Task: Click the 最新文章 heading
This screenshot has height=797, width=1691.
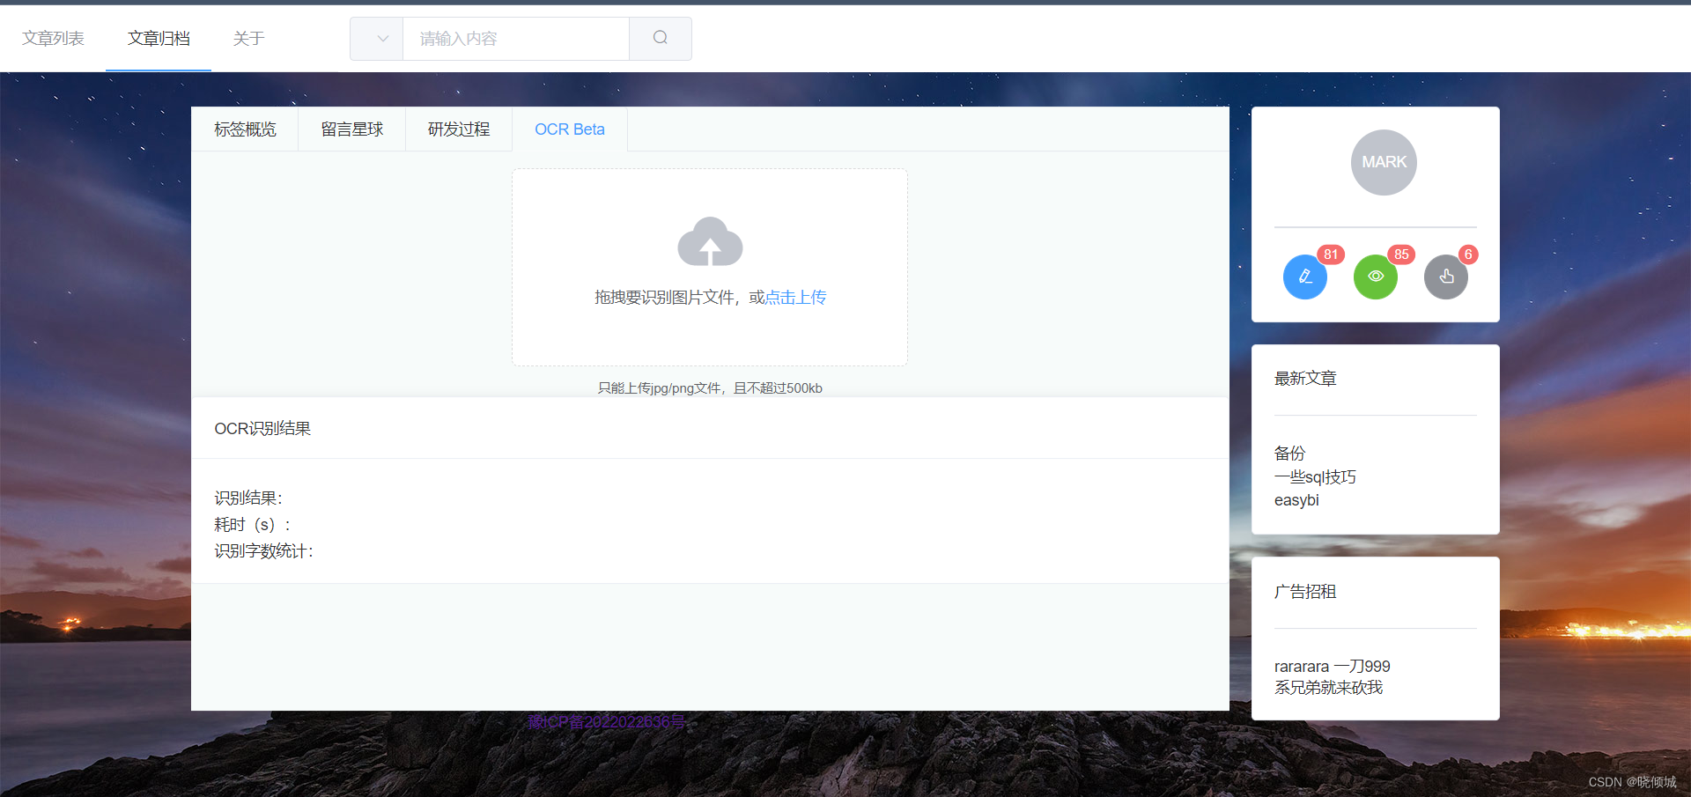Action: click(x=1305, y=379)
